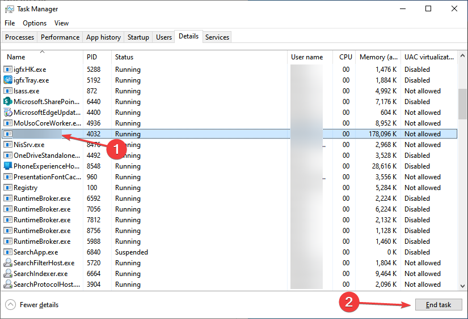468x319 pixels.
Task: Click the SearchFilterHost.exe process icon
Action: (8, 263)
